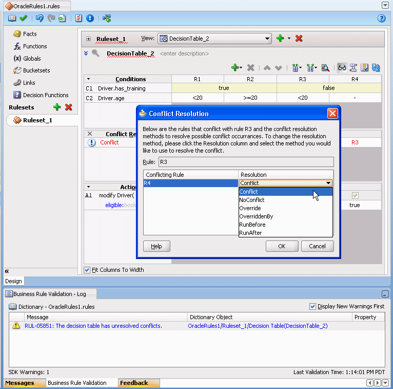Click the Rule R3 text field
Screen dimensions: 393x389
pos(246,162)
